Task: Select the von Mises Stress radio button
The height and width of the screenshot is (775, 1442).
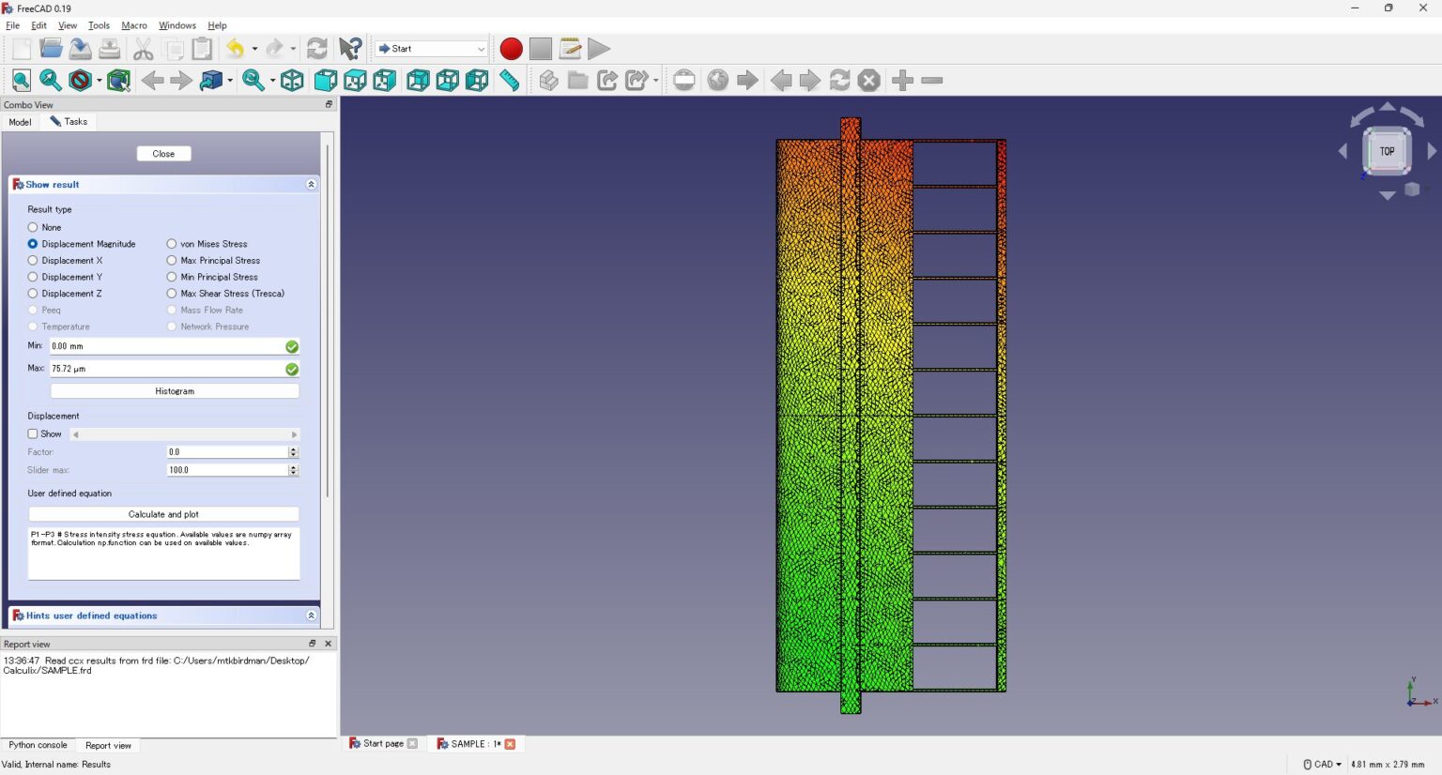Action: (x=172, y=244)
